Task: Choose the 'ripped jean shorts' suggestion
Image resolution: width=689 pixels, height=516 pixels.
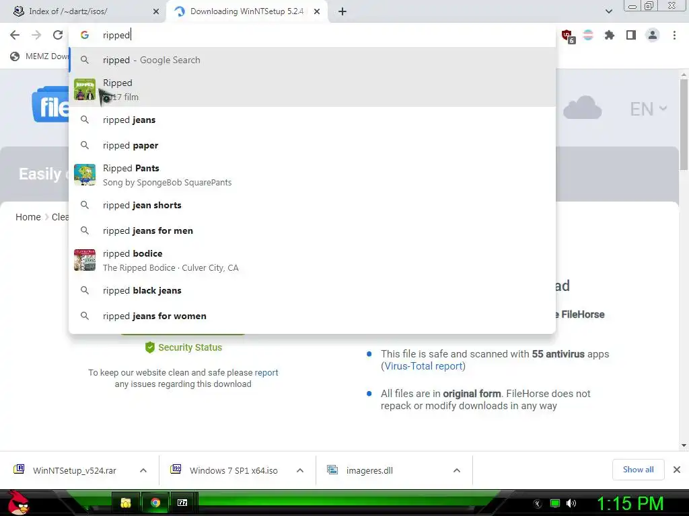Action: coord(312,205)
